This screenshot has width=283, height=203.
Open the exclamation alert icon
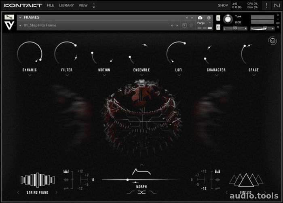point(266,5)
